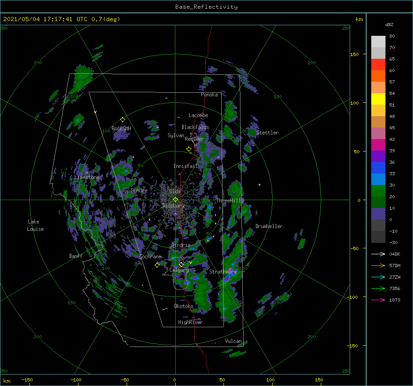The height and width of the screenshot is (386, 413).
Task: Click the Ponoka city label
Action: point(209,95)
